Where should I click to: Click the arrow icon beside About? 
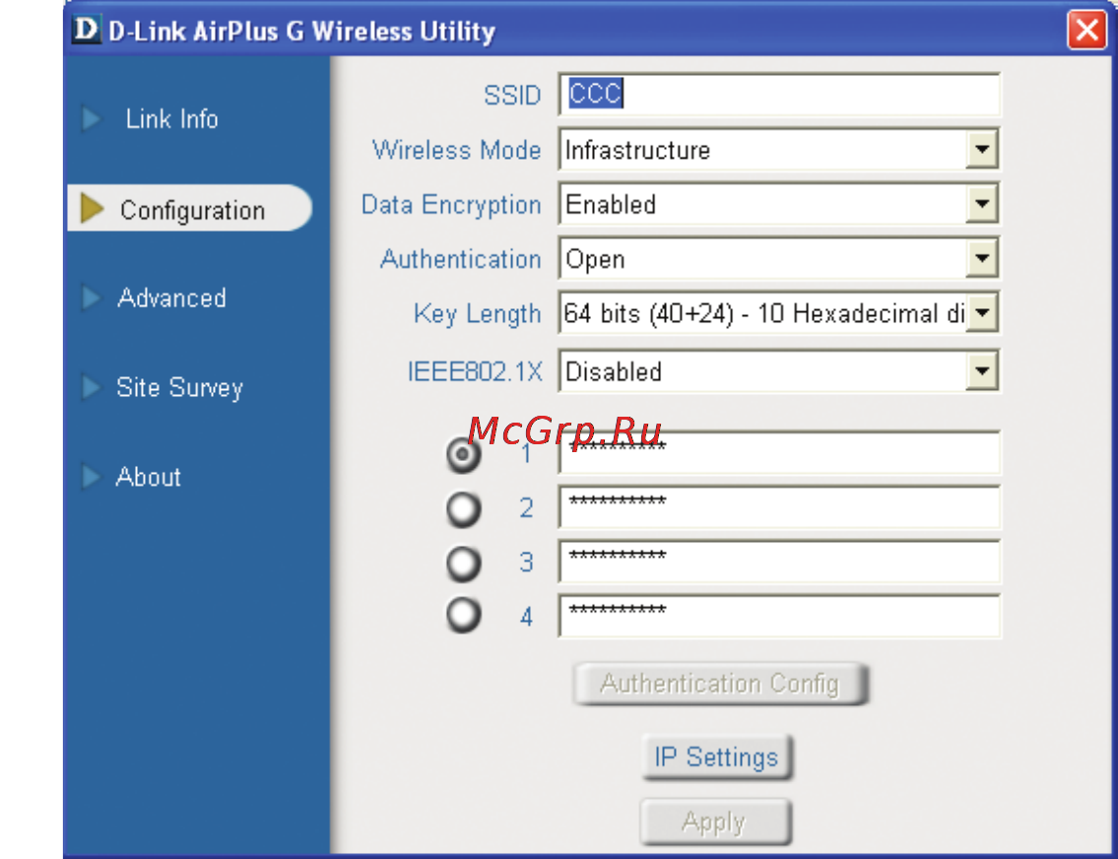click(x=91, y=476)
